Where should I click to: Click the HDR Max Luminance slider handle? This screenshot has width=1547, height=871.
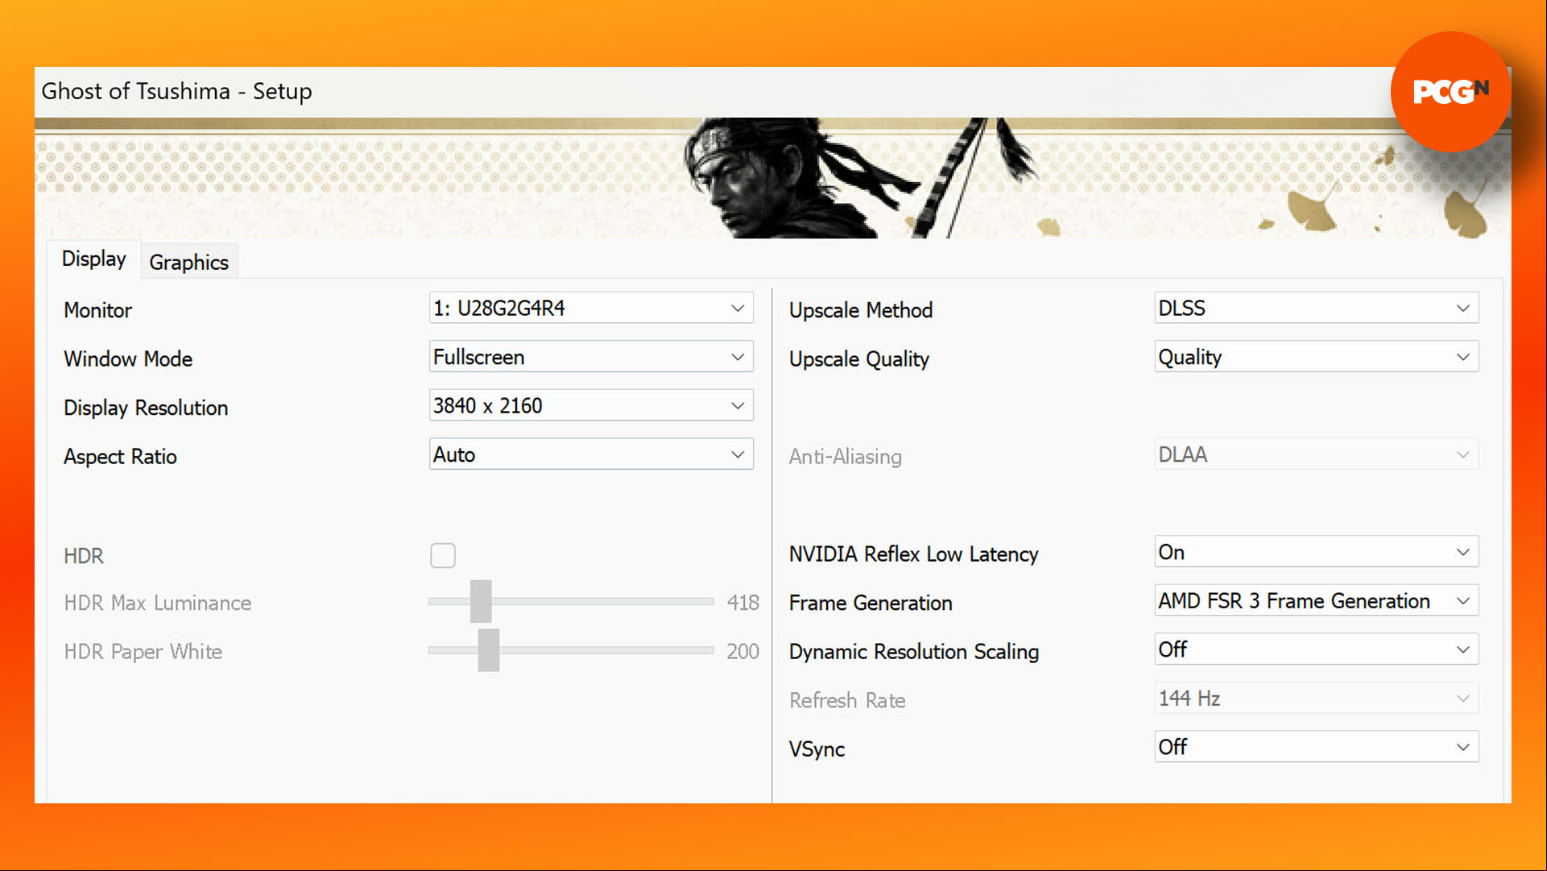click(x=481, y=601)
